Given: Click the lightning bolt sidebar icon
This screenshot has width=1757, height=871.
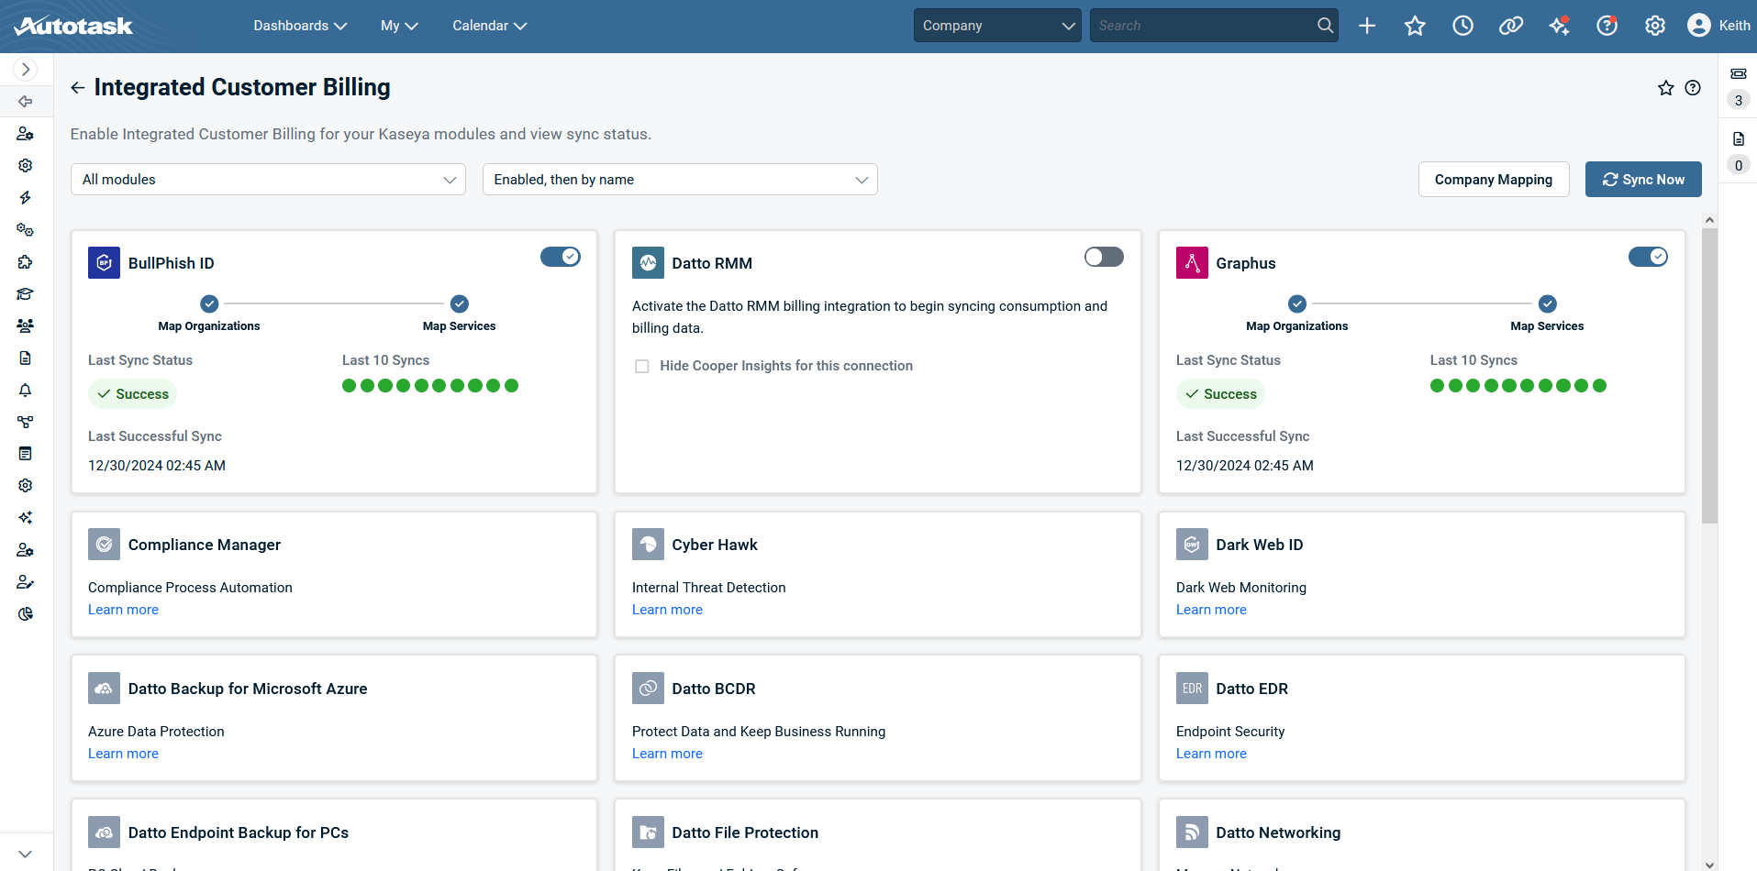Looking at the screenshot, I should click(26, 198).
